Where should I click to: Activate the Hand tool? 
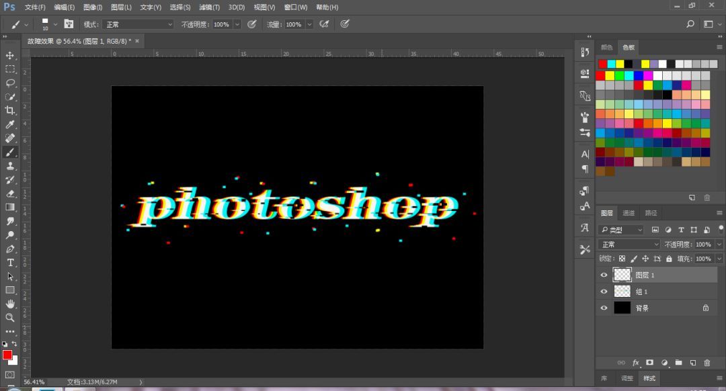[x=9, y=304]
